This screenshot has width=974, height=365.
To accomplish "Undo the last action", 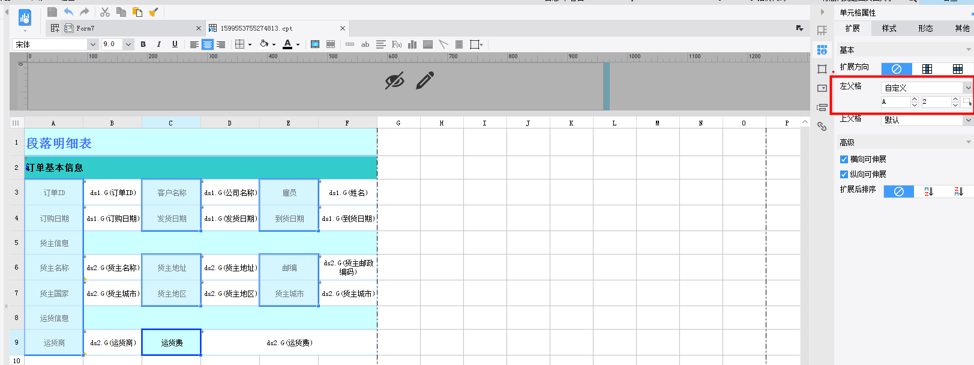I will (68, 12).
